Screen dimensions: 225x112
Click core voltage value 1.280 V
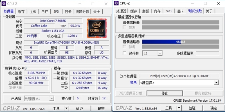click(x=72, y=36)
